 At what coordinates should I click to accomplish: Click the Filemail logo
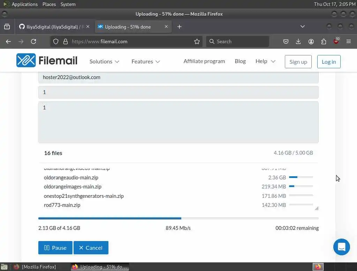pyautogui.click(x=47, y=61)
